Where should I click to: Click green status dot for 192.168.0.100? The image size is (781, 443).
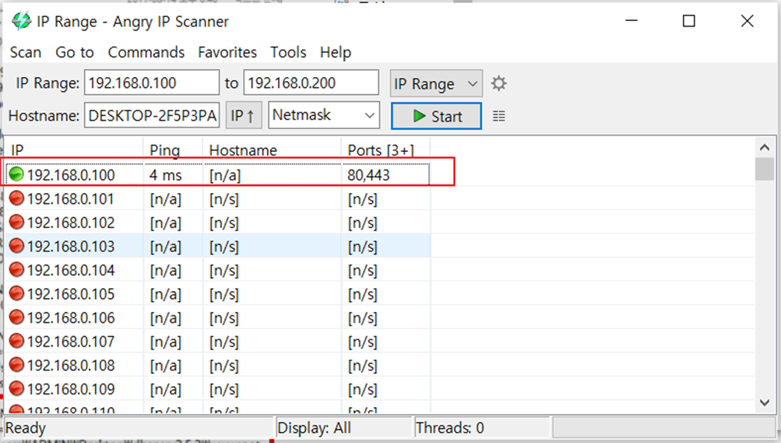coord(16,174)
